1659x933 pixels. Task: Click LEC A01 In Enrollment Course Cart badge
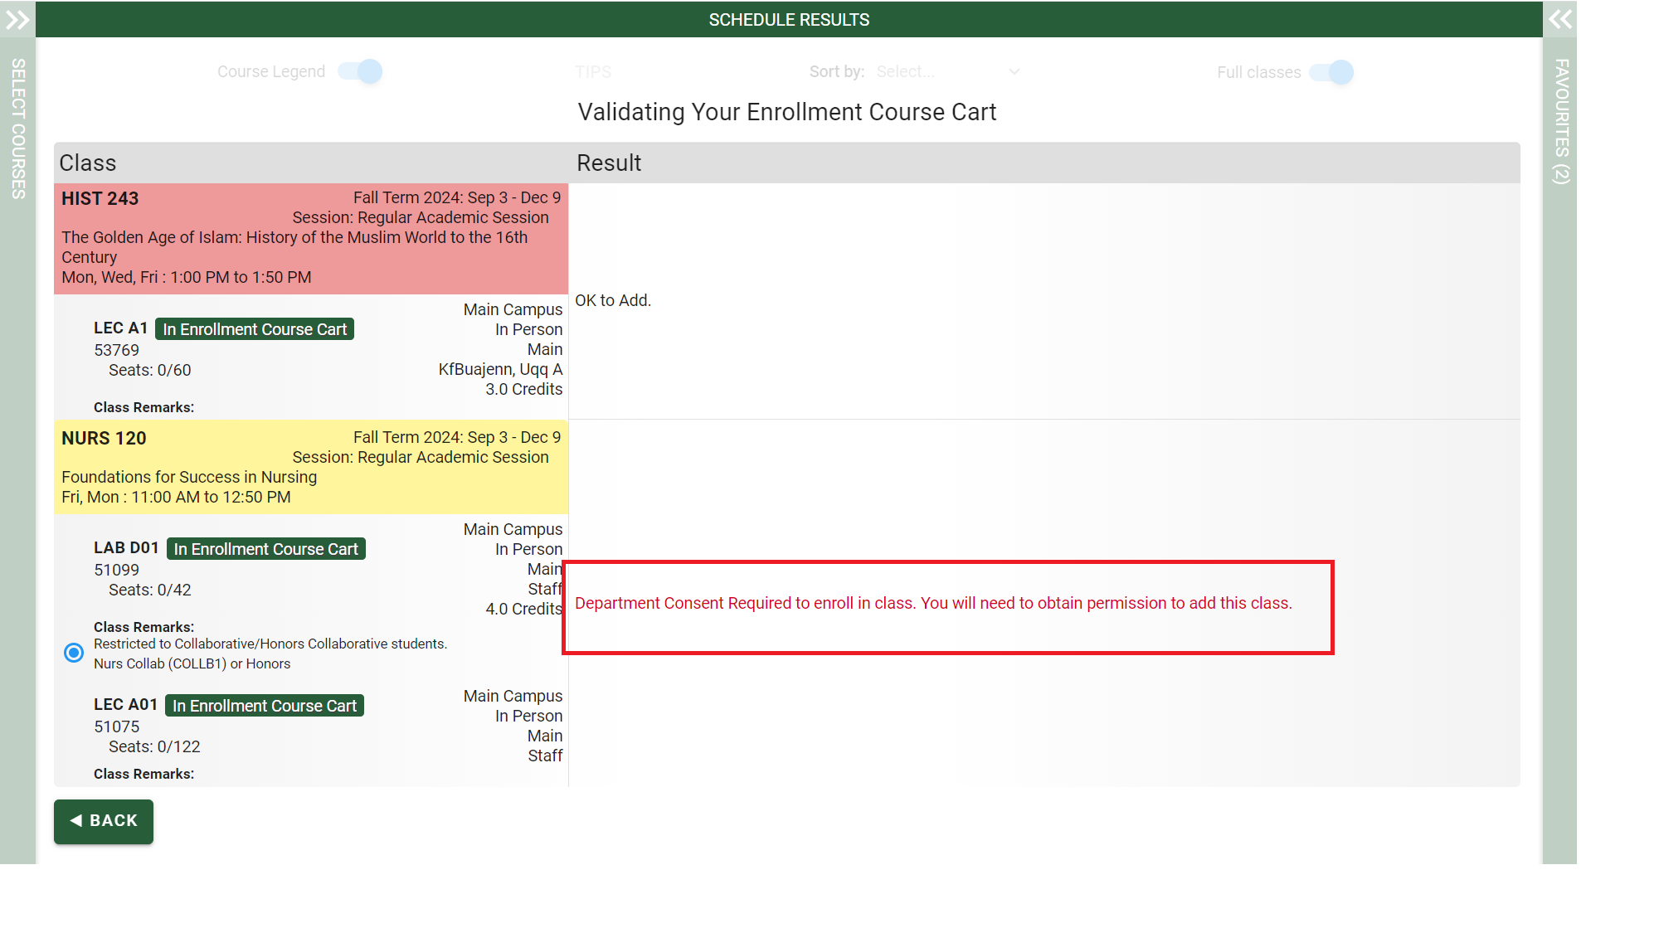[x=265, y=706]
